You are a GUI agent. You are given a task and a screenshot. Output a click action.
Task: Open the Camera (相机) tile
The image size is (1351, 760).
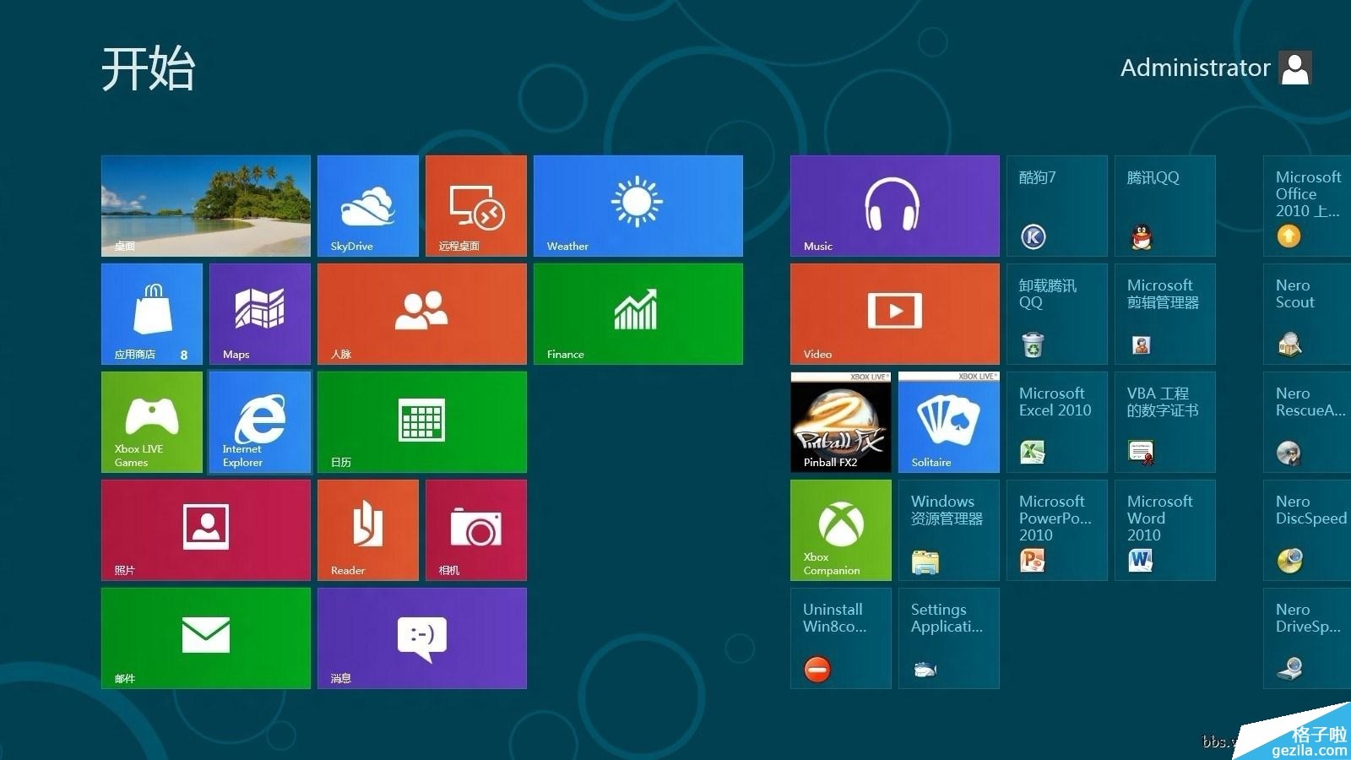[476, 530]
